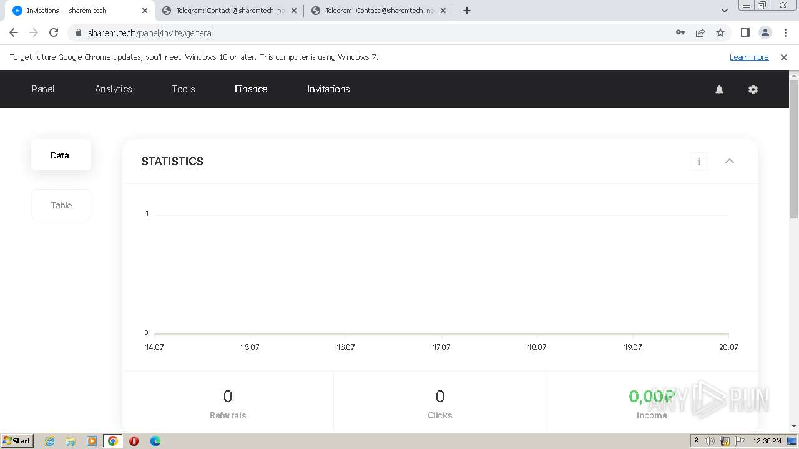Switch to first Telegram Contact tab
The image size is (799, 449).
229,11
